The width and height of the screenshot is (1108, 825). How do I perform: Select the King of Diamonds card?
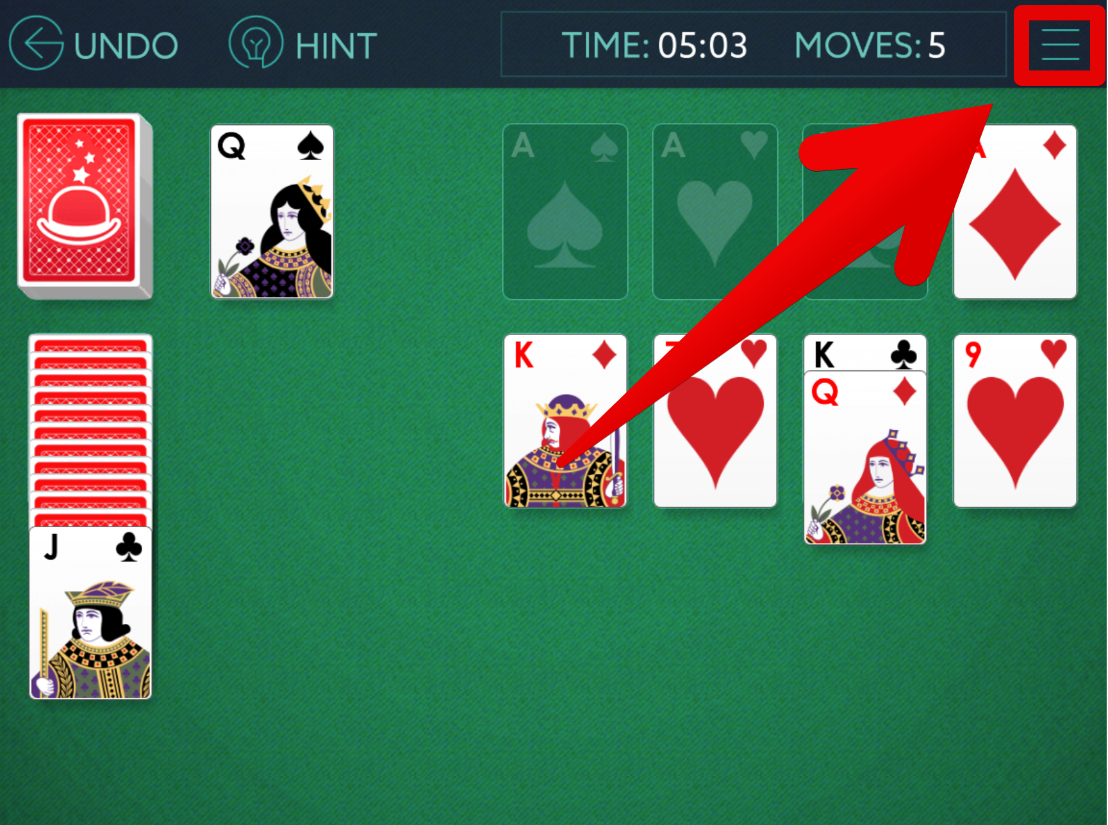pyautogui.click(x=565, y=421)
